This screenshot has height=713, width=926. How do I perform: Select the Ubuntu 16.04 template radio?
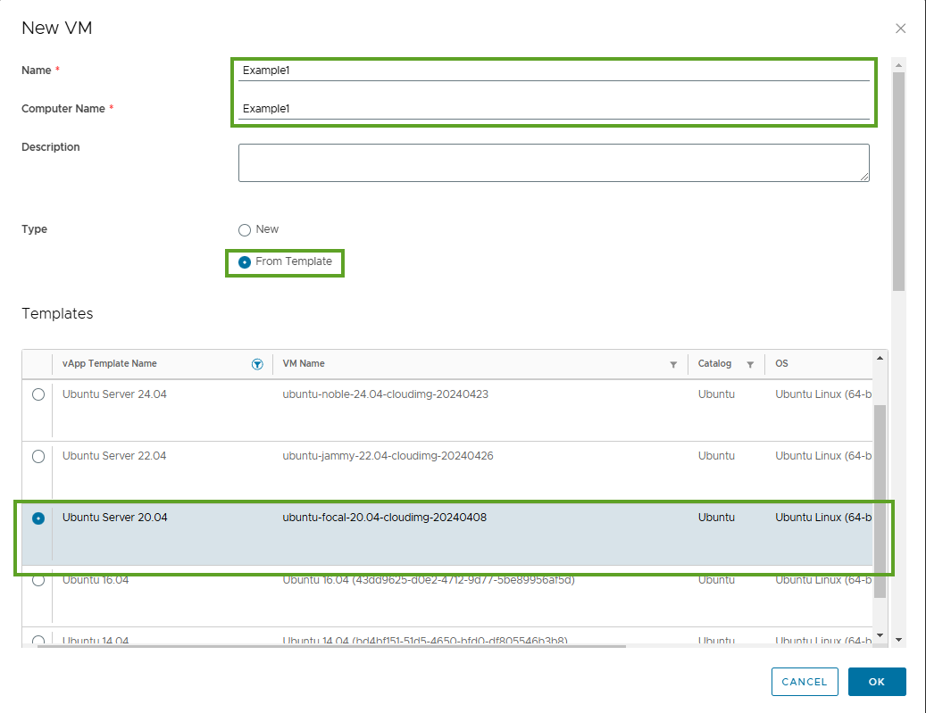(x=38, y=581)
